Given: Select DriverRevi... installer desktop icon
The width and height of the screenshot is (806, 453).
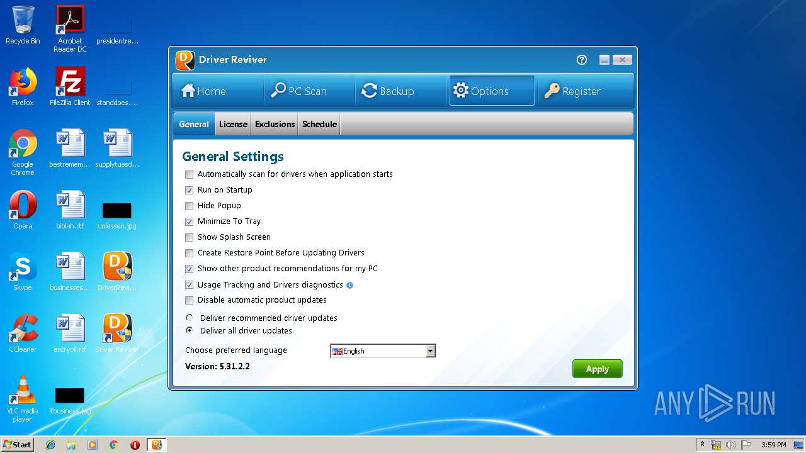Looking at the screenshot, I should (x=117, y=272).
